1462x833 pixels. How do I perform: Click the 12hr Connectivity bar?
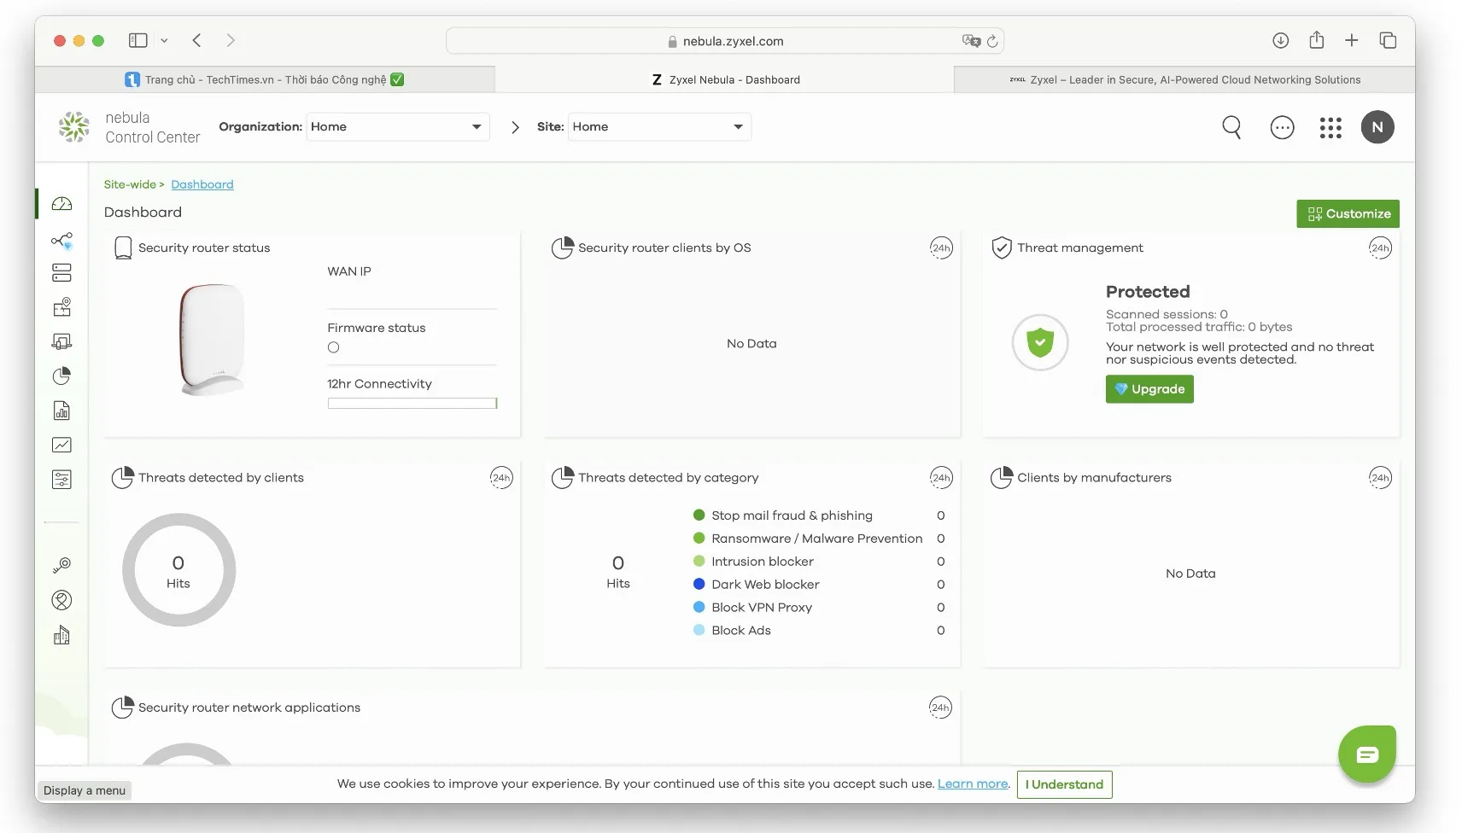click(412, 404)
